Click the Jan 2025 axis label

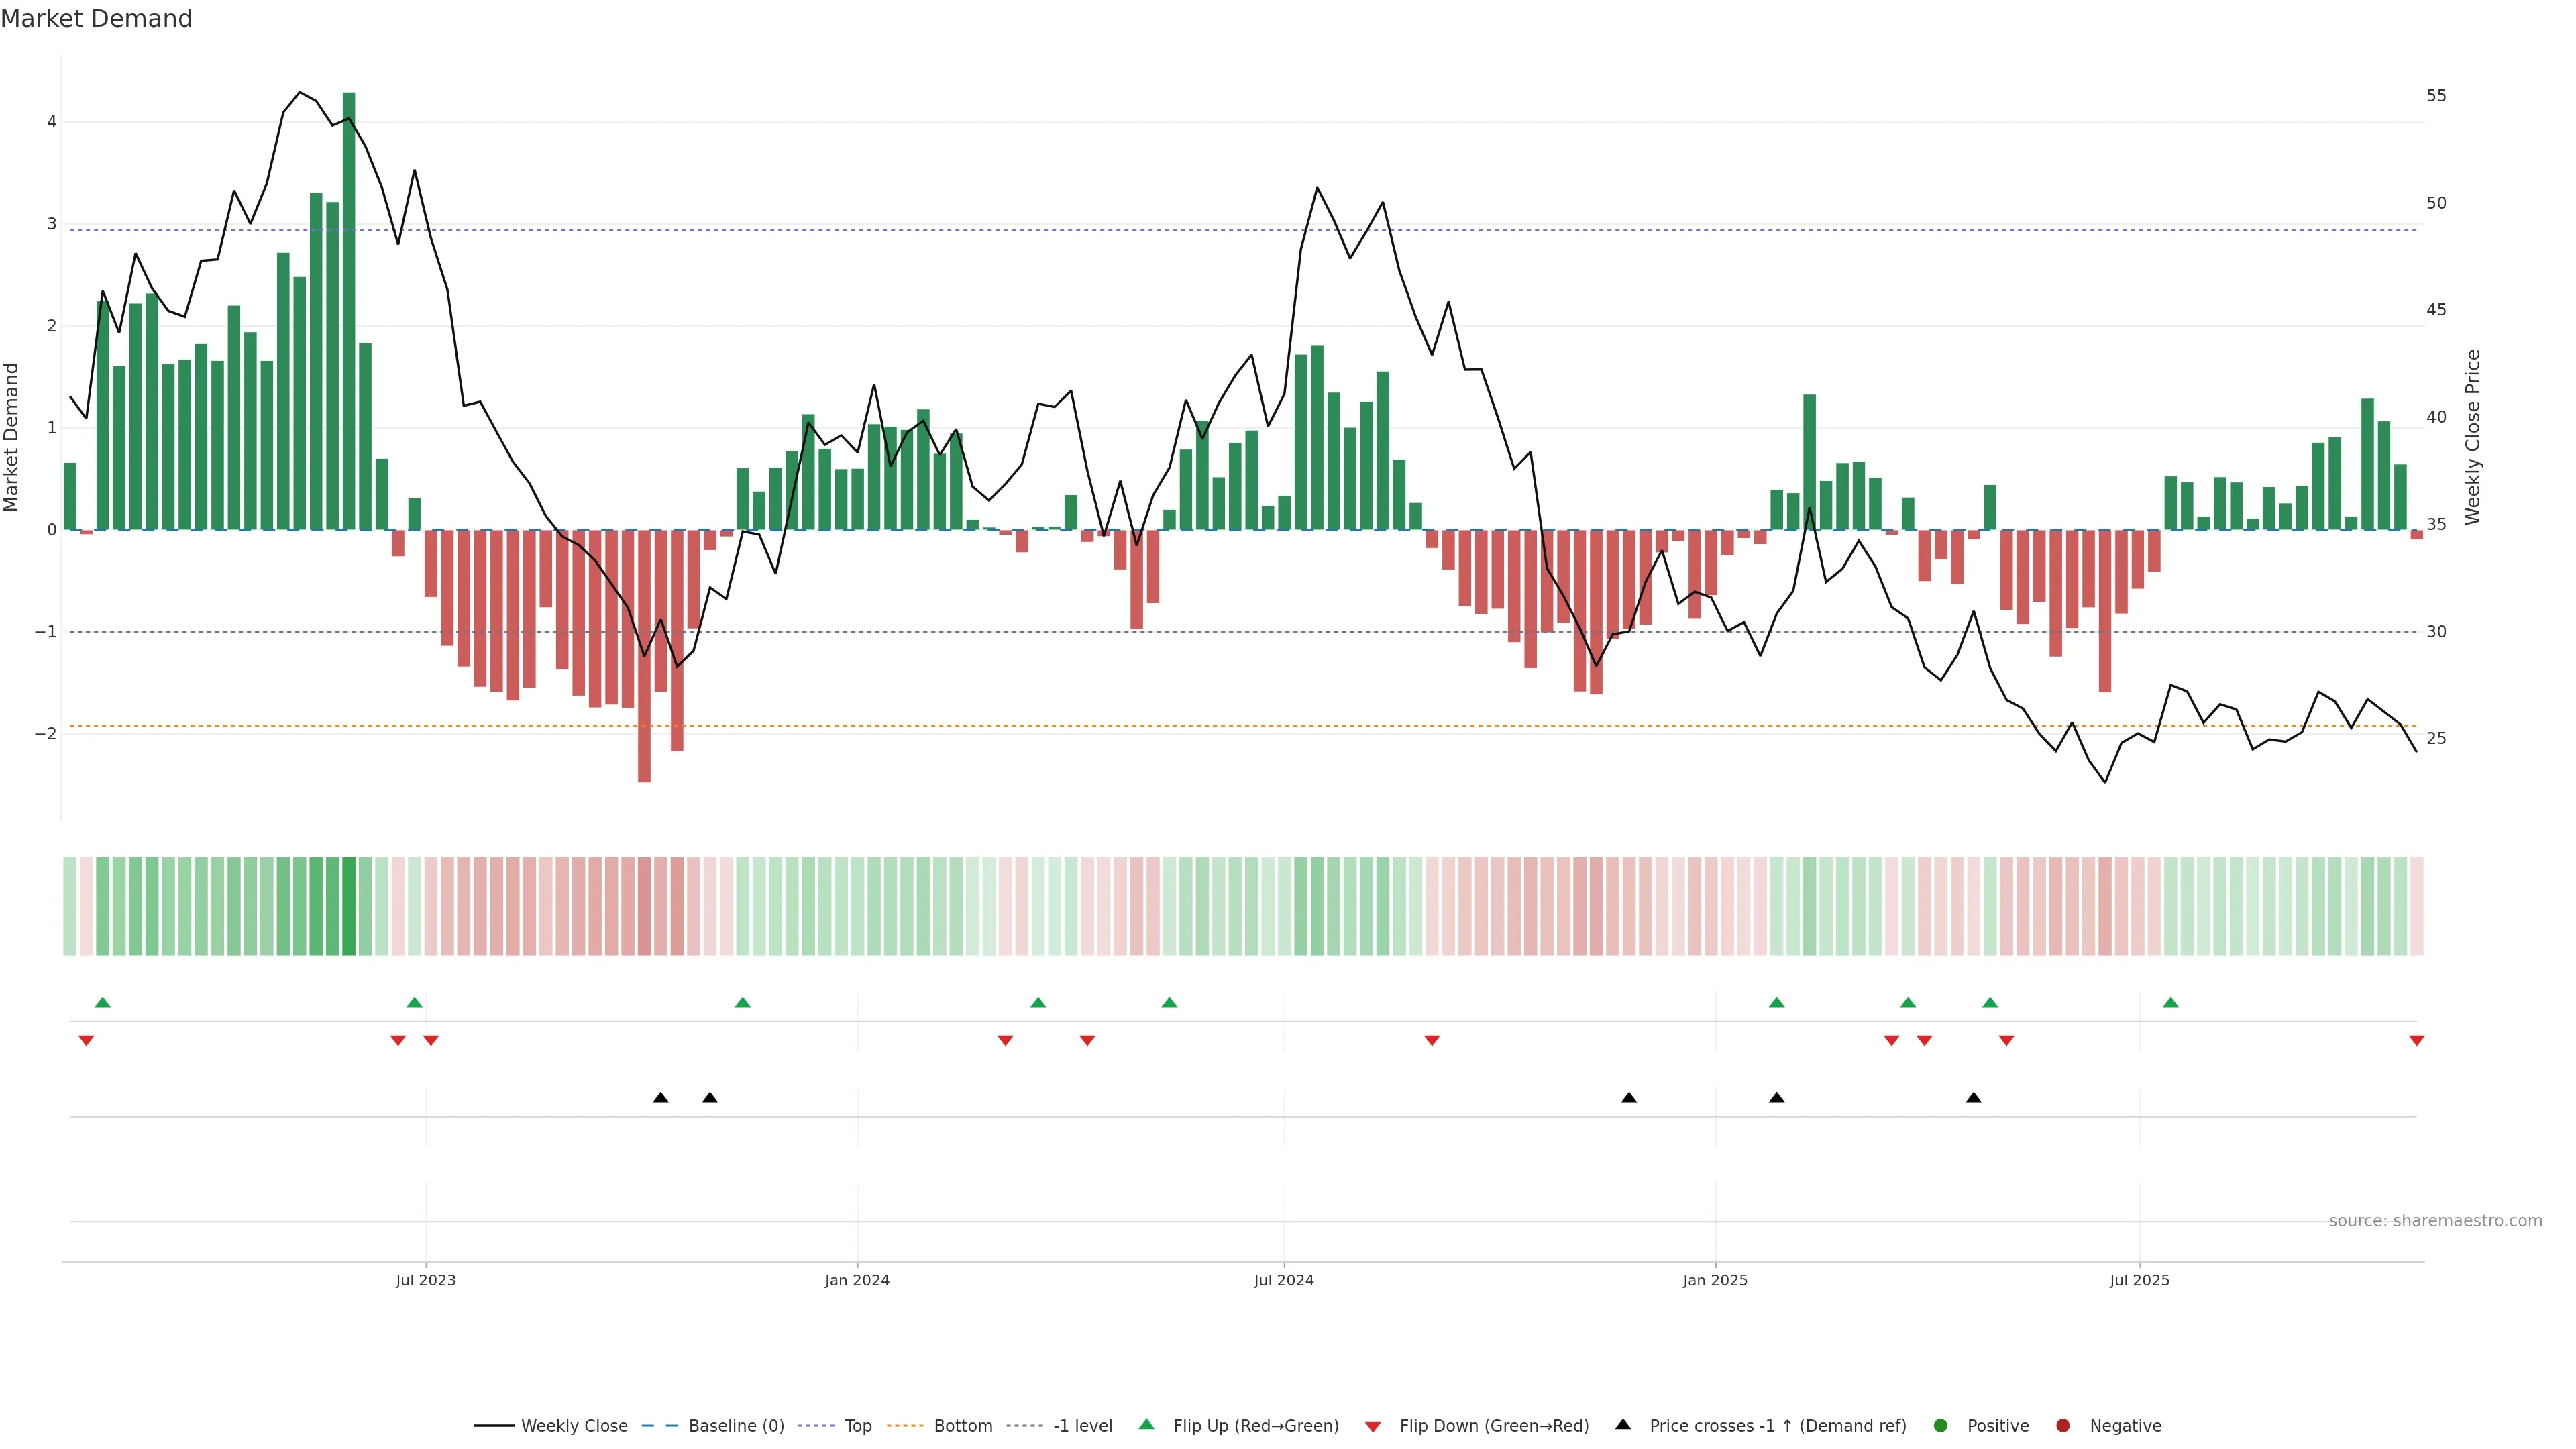pos(1715,1280)
